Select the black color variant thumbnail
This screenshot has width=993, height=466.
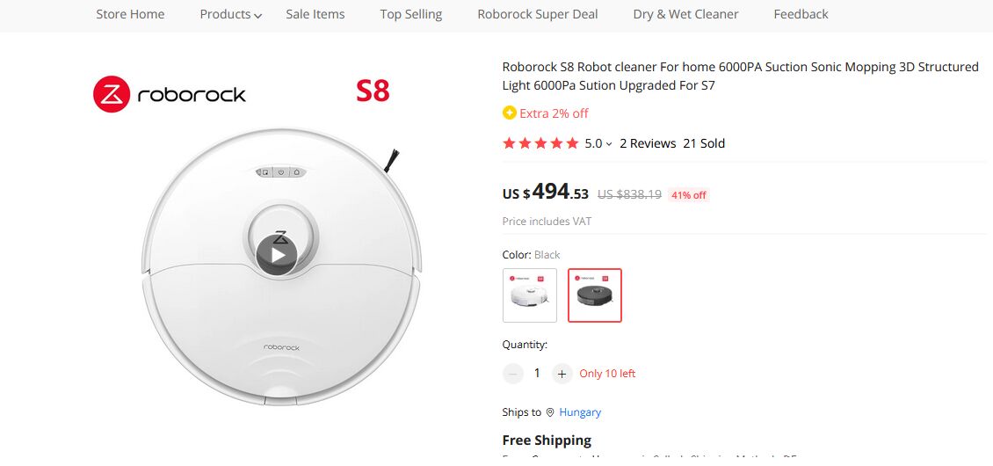pyautogui.click(x=595, y=295)
